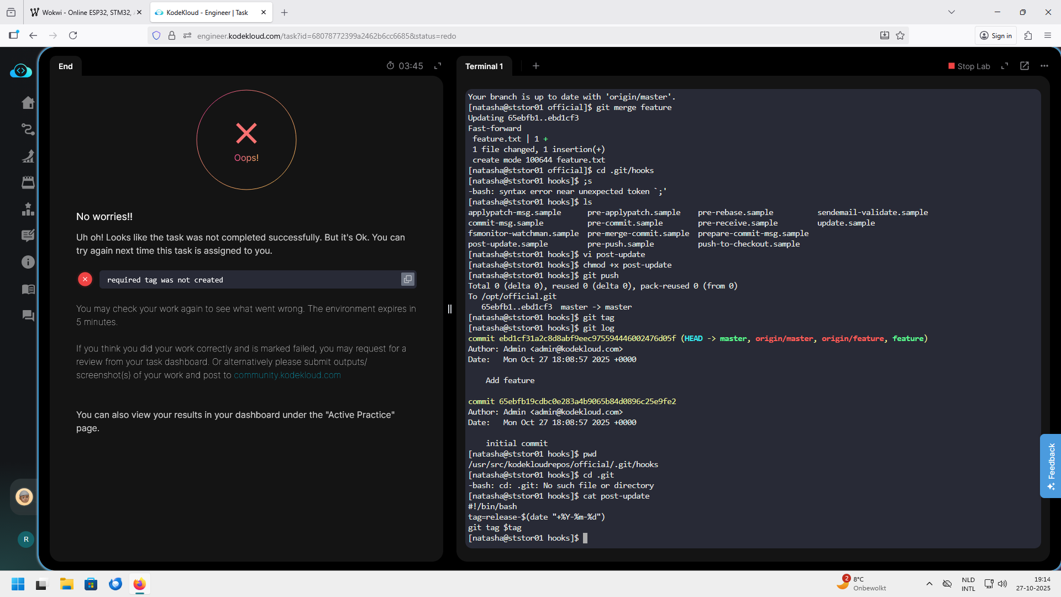The image size is (1061, 597).
Task: Select the Terminal 1 tab
Action: (484, 66)
